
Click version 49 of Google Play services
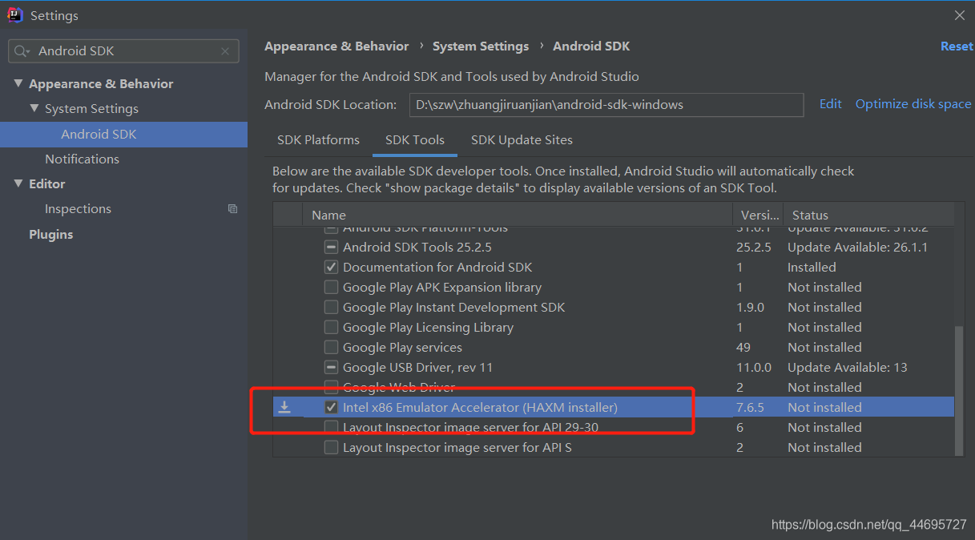pos(743,348)
